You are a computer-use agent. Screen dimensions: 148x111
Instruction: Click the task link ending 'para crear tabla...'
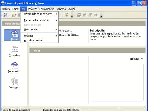point(69,35)
